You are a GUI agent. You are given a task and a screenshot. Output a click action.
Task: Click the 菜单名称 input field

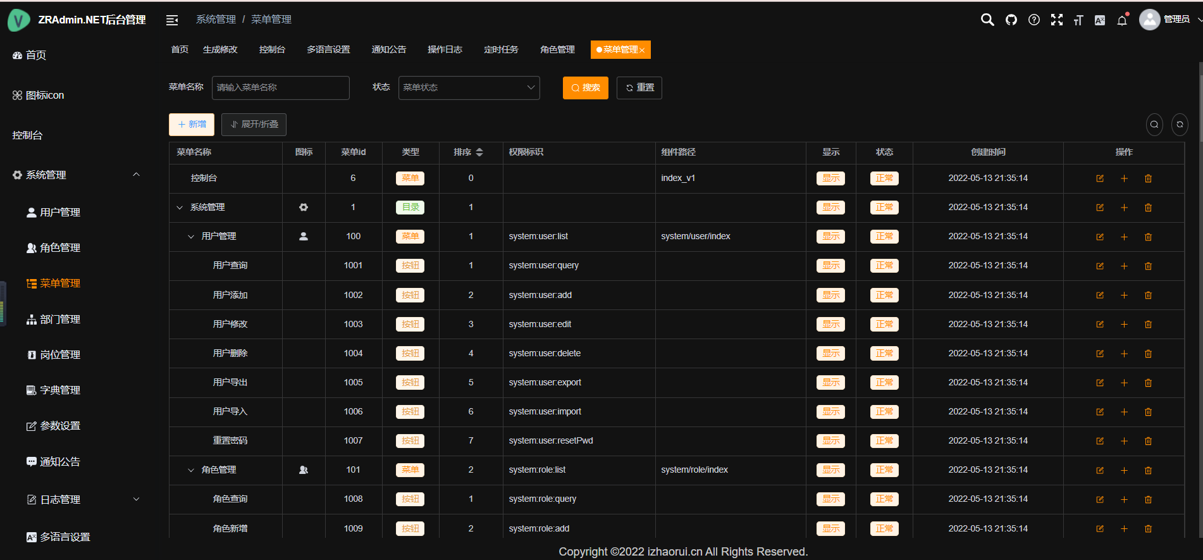(280, 88)
